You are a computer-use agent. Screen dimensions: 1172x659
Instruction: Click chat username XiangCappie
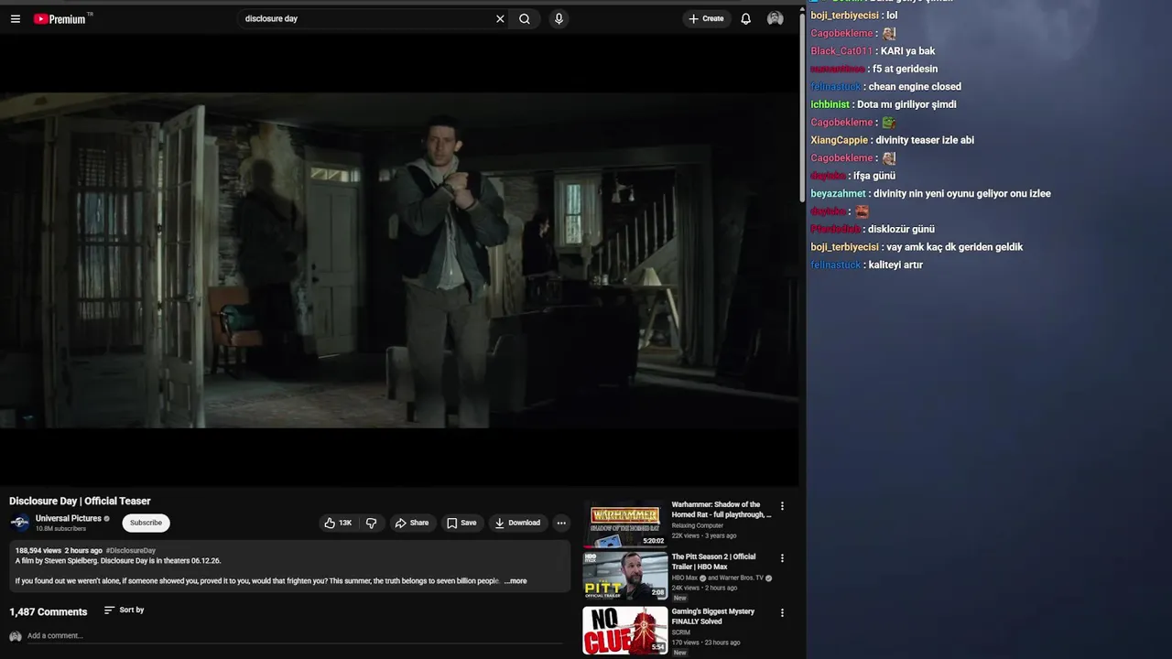(x=839, y=140)
